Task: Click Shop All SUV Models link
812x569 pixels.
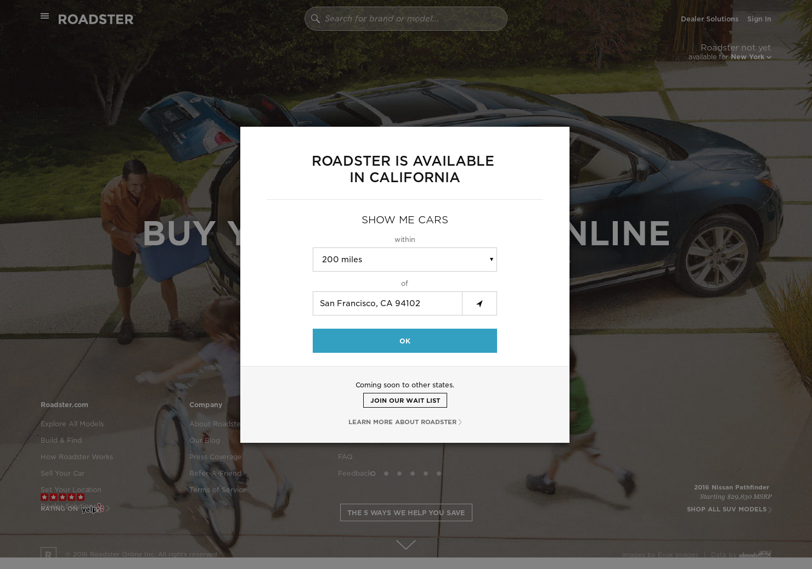Action: pyautogui.click(x=729, y=509)
